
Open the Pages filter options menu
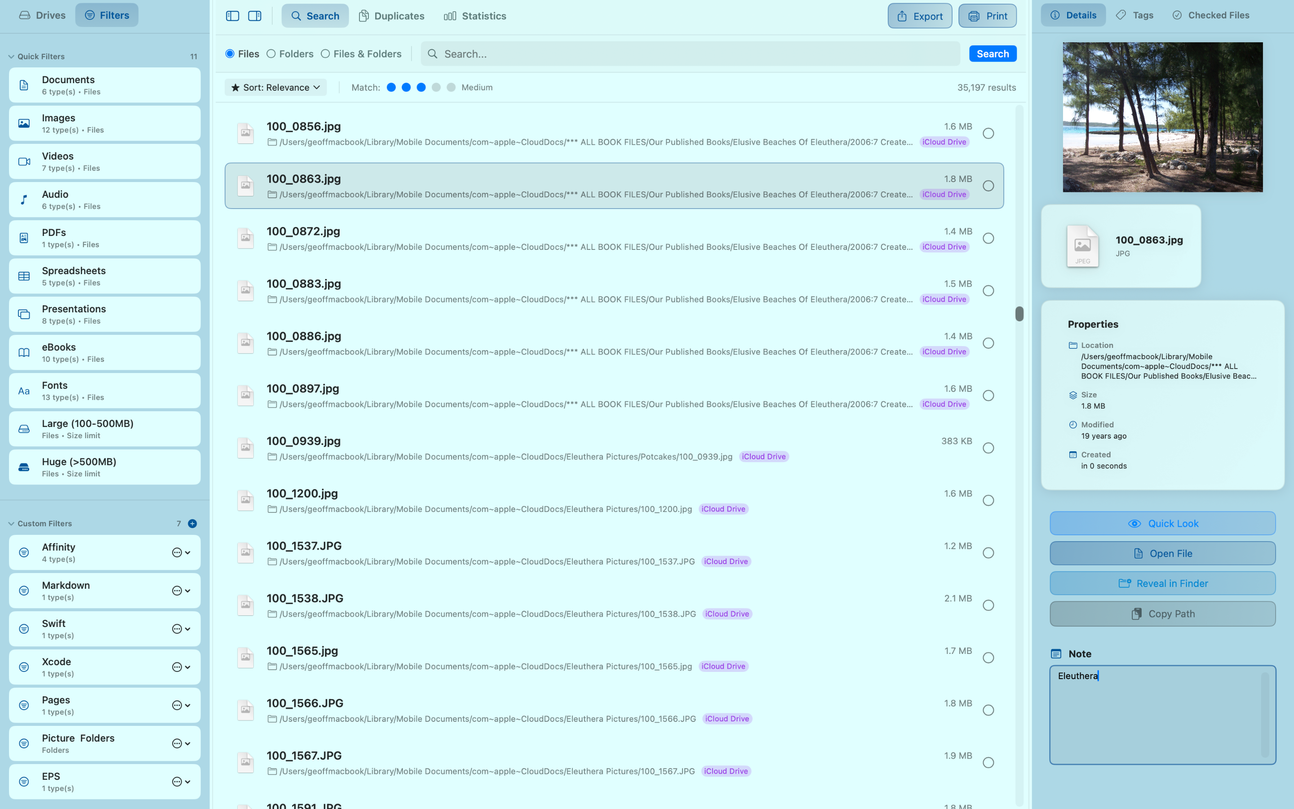point(181,705)
